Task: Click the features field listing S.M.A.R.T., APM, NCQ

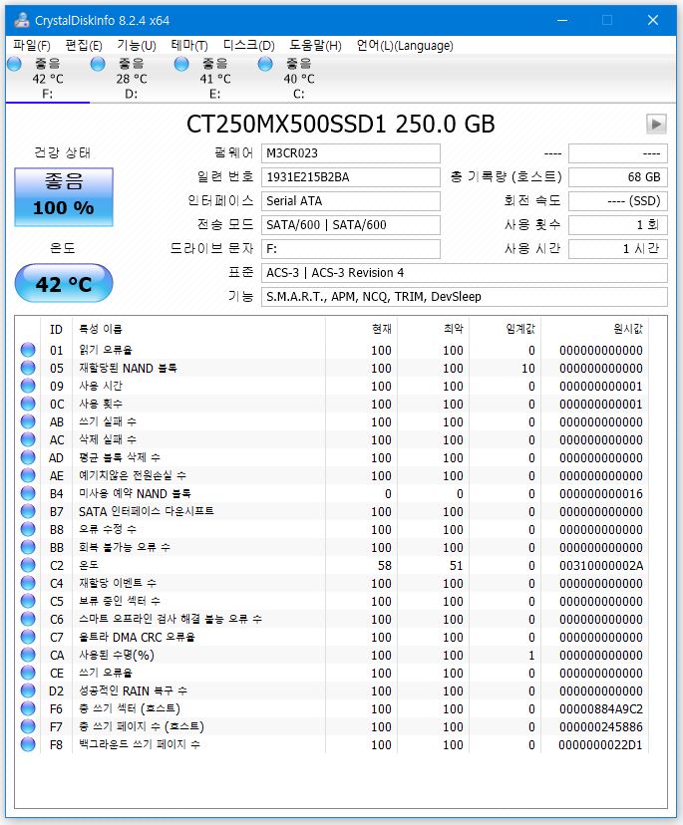Action: point(465,297)
